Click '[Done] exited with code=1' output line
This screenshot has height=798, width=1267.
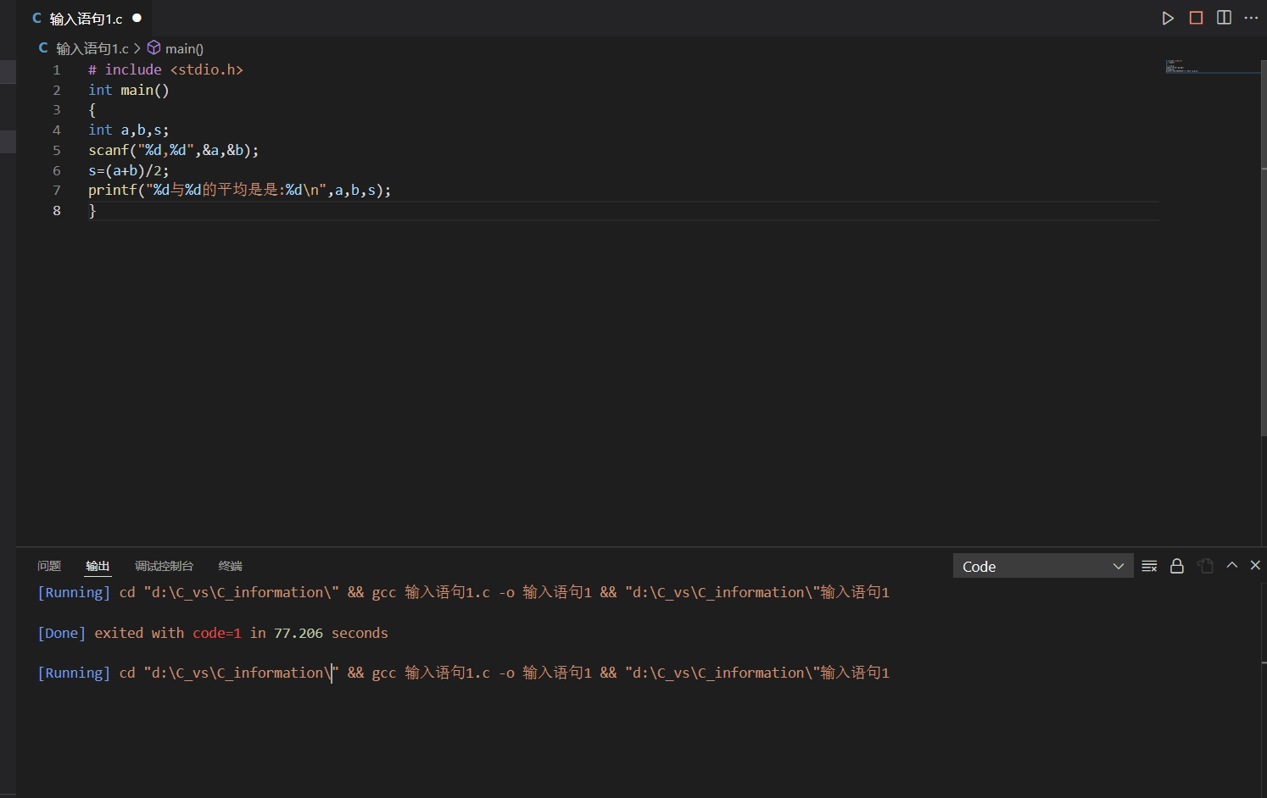[213, 633]
